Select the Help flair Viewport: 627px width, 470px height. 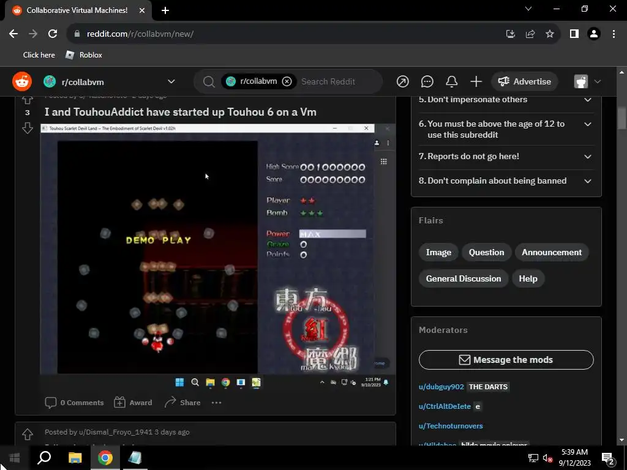(528, 278)
